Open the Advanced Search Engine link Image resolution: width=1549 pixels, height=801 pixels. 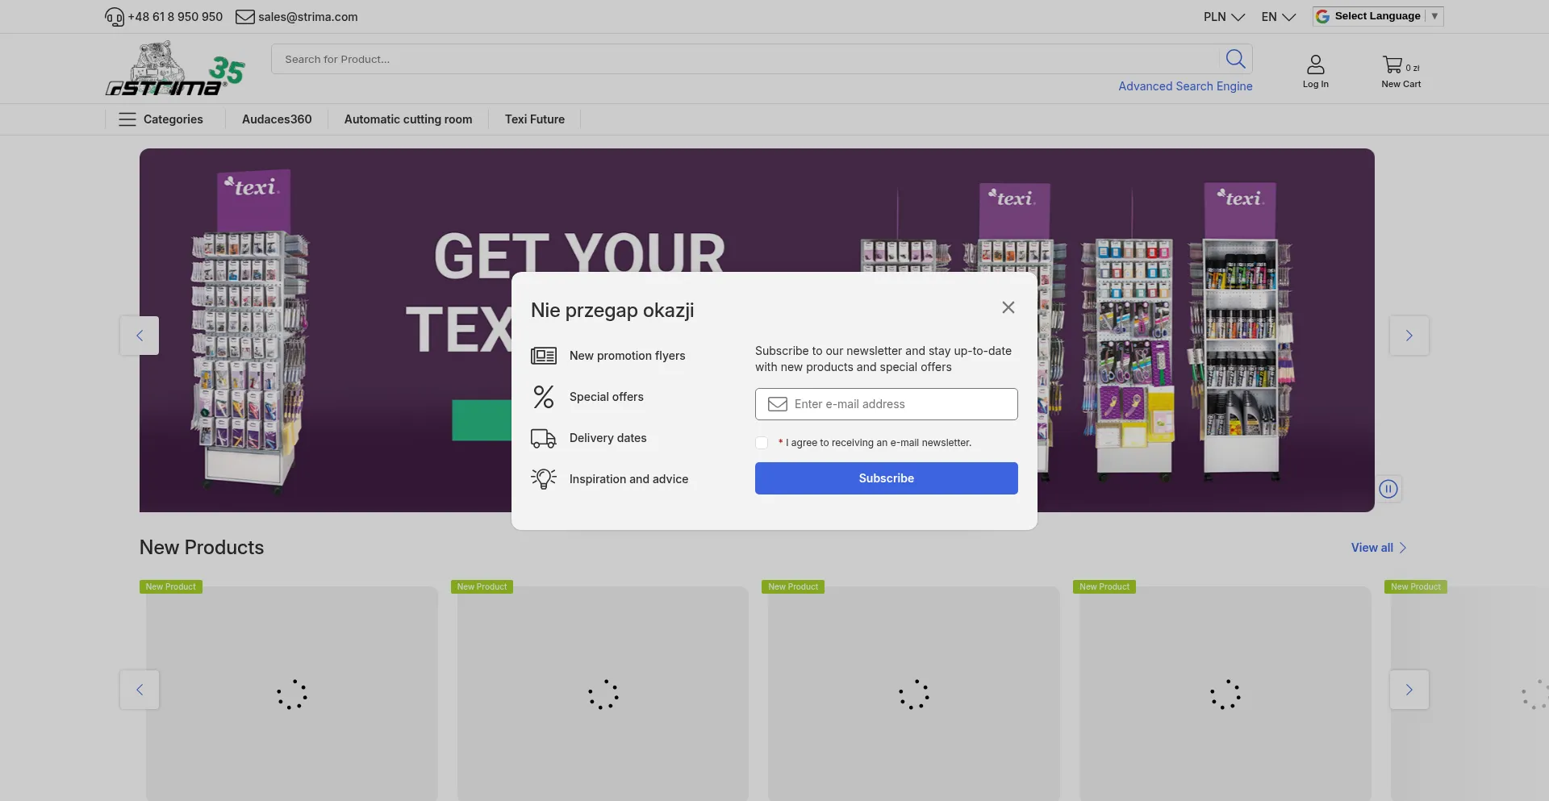tap(1184, 86)
